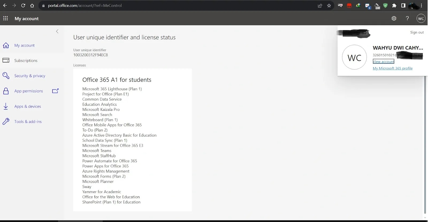The height and width of the screenshot is (222, 428).
Task: Open My Microsoft 365 profile link
Action: click(393, 68)
